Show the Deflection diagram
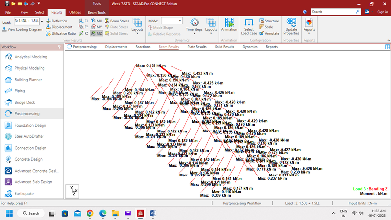The width and height of the screenshot is (391, 220). tap(57, 21)
